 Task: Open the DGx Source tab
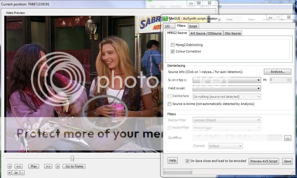(x=232, y=33)
